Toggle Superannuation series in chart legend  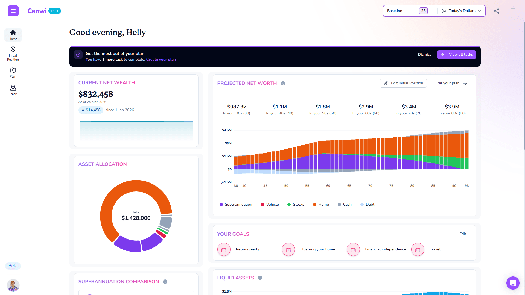point(236,205)
